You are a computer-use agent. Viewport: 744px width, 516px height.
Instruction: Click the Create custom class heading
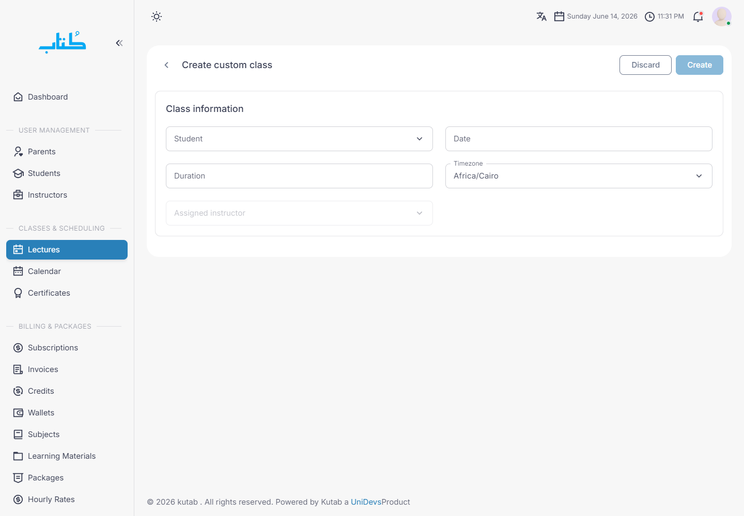coord(227,65)
